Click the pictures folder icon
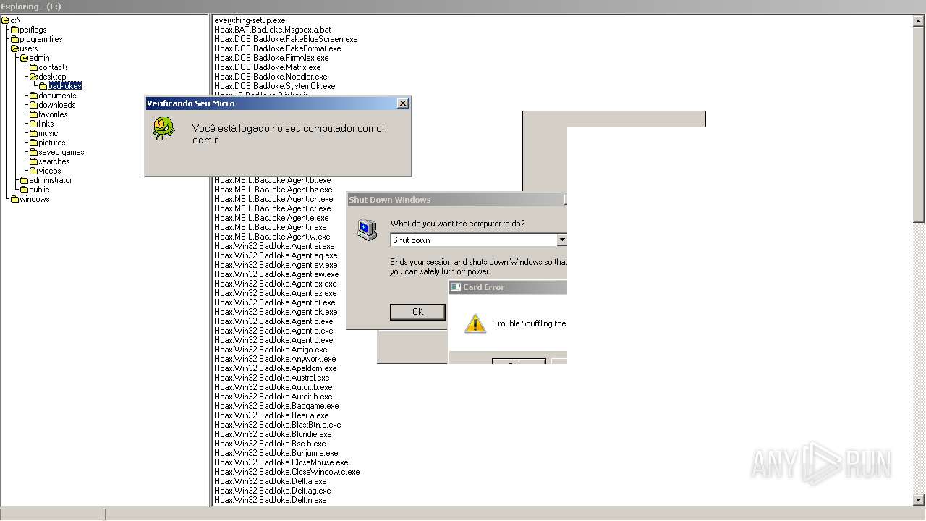926x521 pixels. click(x=33, y=143)
